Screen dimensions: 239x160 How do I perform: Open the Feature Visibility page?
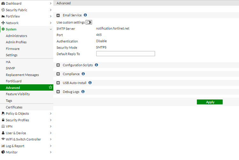pos(18,94)
